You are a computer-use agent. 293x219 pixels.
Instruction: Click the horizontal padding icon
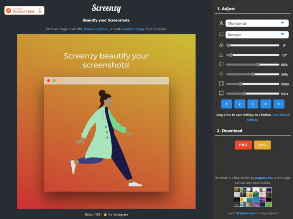click(221, 84)
